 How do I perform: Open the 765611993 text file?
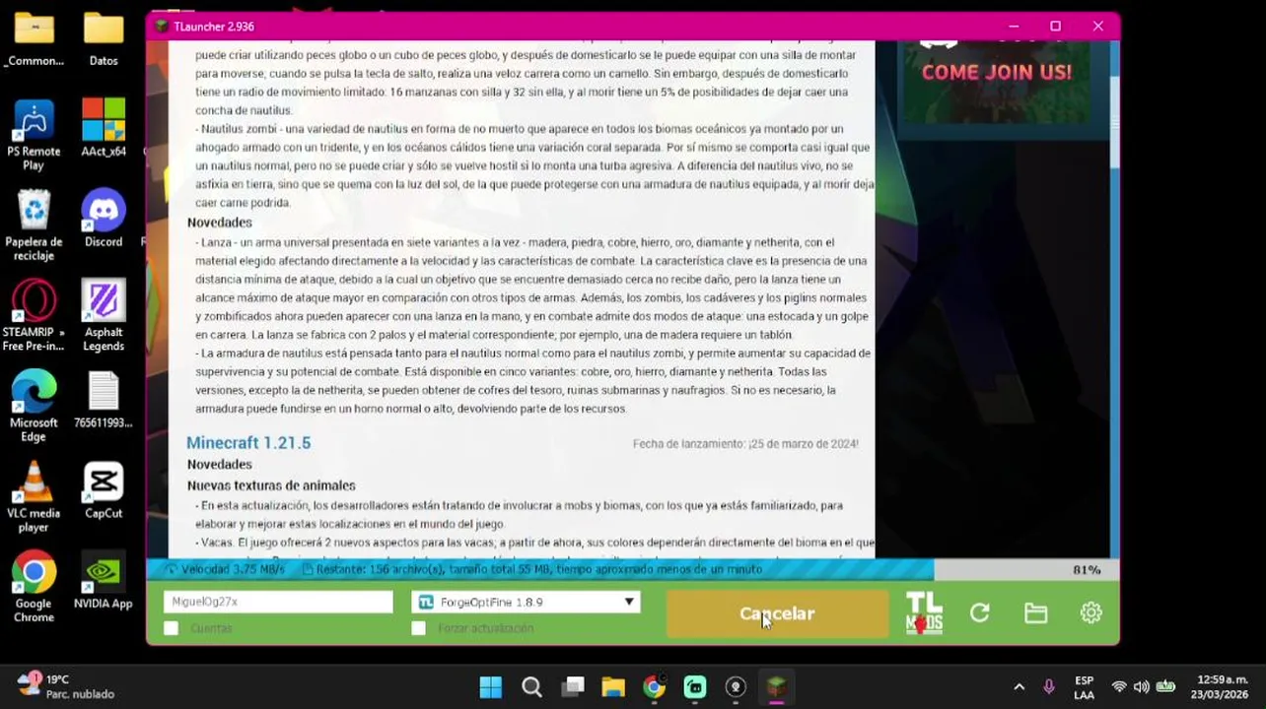(x=104, y=400)
